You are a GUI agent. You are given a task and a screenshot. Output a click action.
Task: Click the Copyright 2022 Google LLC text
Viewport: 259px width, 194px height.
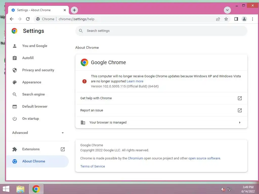pyautogui.click(x=115, y=150)
